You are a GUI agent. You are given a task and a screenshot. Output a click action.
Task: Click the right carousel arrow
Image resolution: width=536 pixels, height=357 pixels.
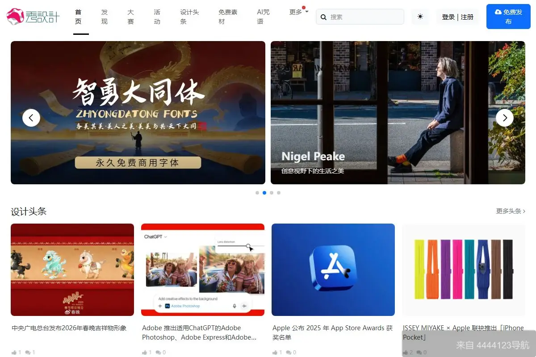[x=505, y=118]
